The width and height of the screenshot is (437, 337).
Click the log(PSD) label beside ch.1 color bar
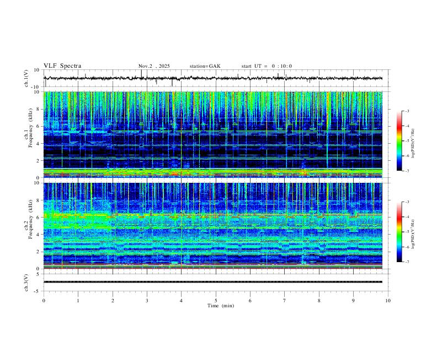[413, 143]
